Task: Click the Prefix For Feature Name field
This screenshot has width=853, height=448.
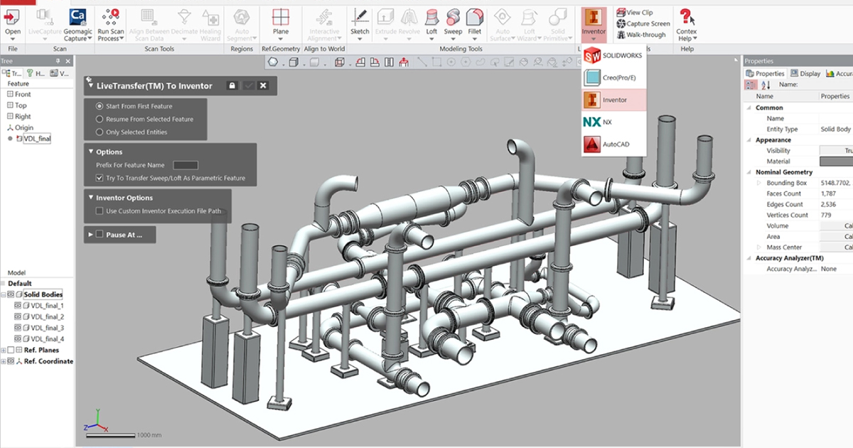Action: point(186,165)
